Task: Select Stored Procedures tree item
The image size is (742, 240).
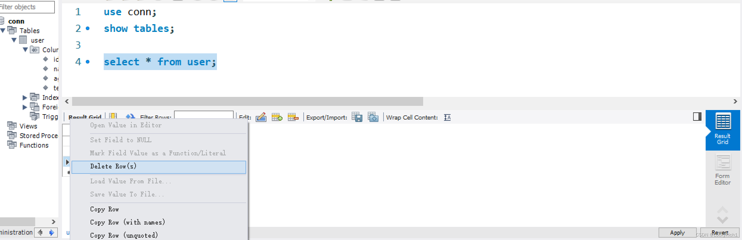Action: pyautogui.click(x=39, y=136)
